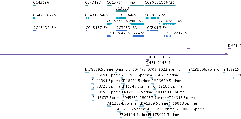
Task: Click the CG43136-PA protein label
Action: coord(45,28)
